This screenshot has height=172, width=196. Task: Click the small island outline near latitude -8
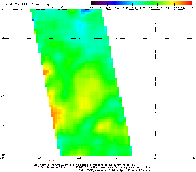pos(11,125)
